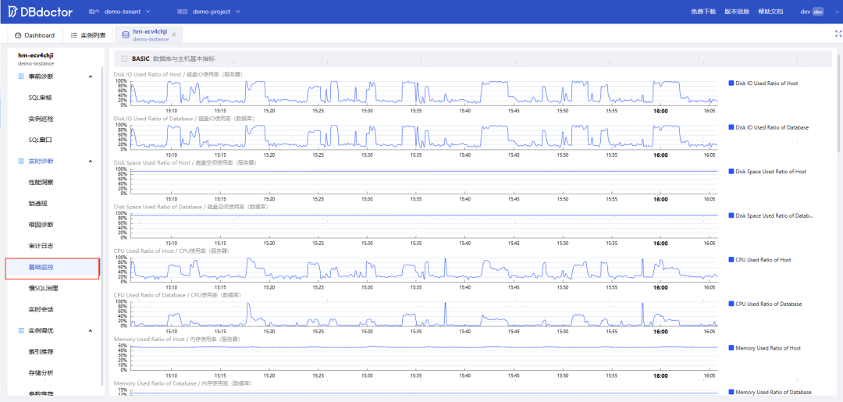Open the Dashboard tab
This screenshot has width=843, height=402.
[x=34, y=35]
